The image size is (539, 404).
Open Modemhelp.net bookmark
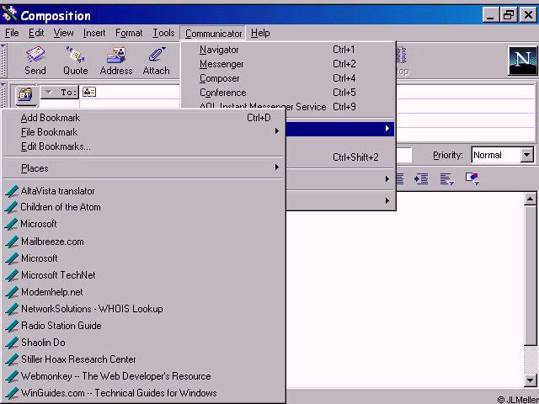[52, 292]
